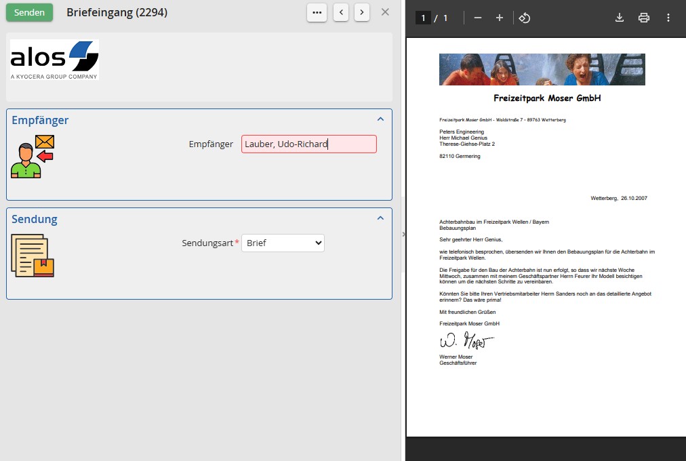This screenshot has height=461, width=686.
Task: Click the Freizeitpark Moser GmbH letter heading
Action: (x=547, y=98)
